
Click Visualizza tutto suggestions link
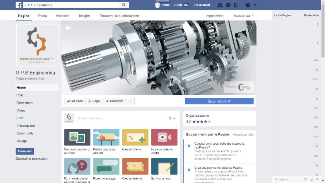(x=243, y=135)
